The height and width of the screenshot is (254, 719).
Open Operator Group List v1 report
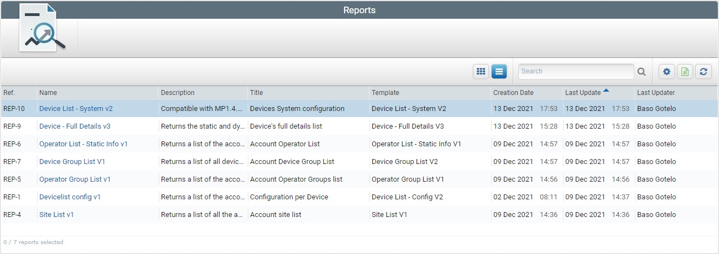pyautogui.click(x=75, y=179)
